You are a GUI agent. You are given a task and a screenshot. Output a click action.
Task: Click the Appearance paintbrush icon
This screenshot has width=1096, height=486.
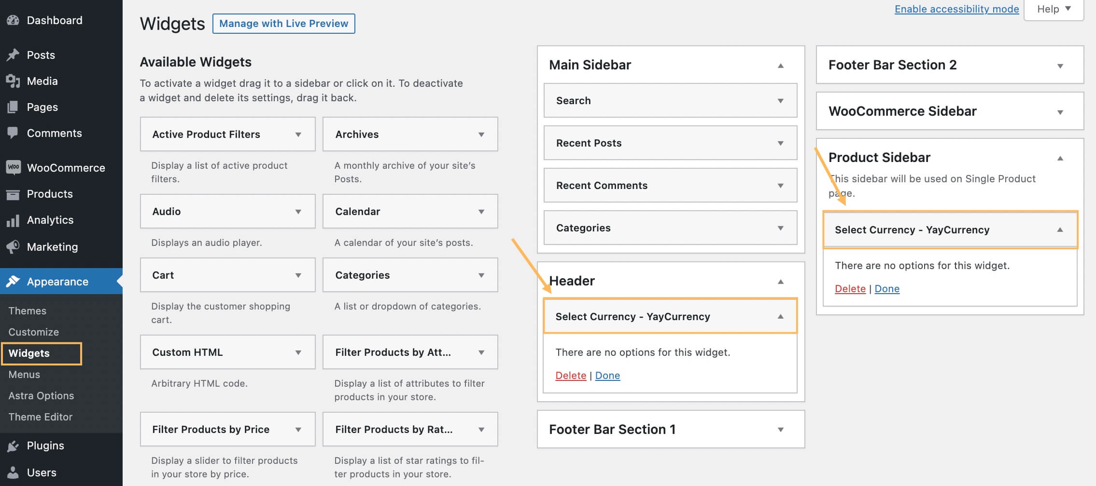point(13,282)
